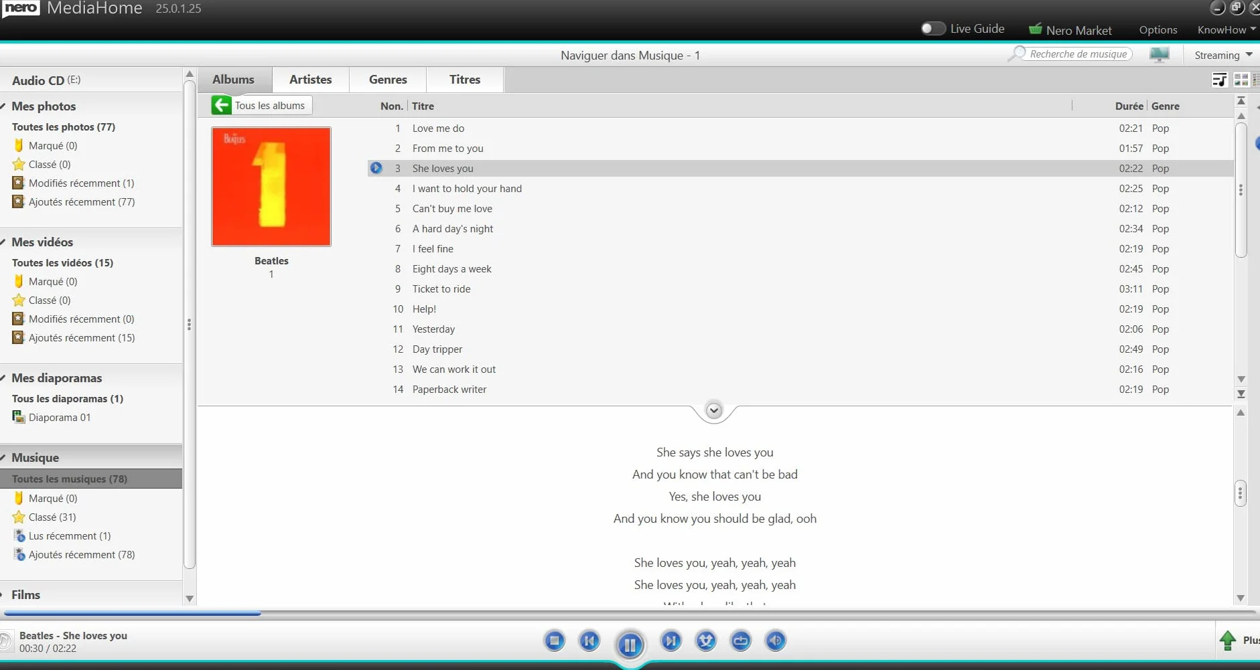
Task: Select the track Yesterday
Action: point(800,329)
